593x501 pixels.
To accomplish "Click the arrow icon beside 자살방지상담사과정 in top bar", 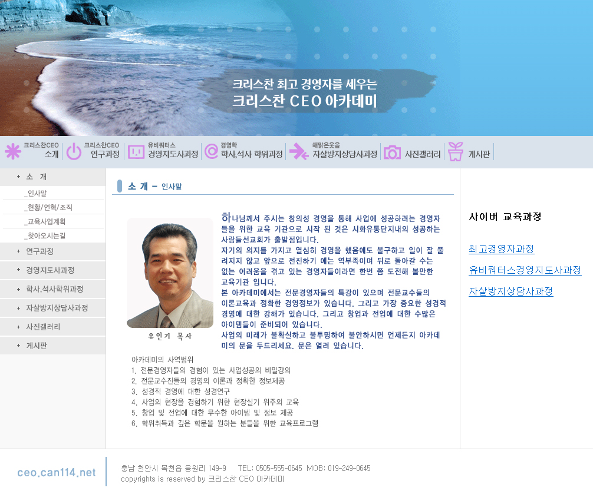I will coord(298,152).
